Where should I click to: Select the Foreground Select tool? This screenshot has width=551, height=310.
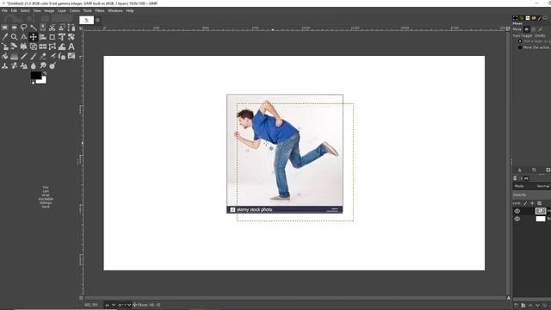[61, 28]
